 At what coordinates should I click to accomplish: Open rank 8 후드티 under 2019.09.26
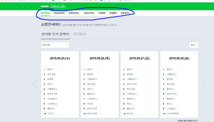90,104
